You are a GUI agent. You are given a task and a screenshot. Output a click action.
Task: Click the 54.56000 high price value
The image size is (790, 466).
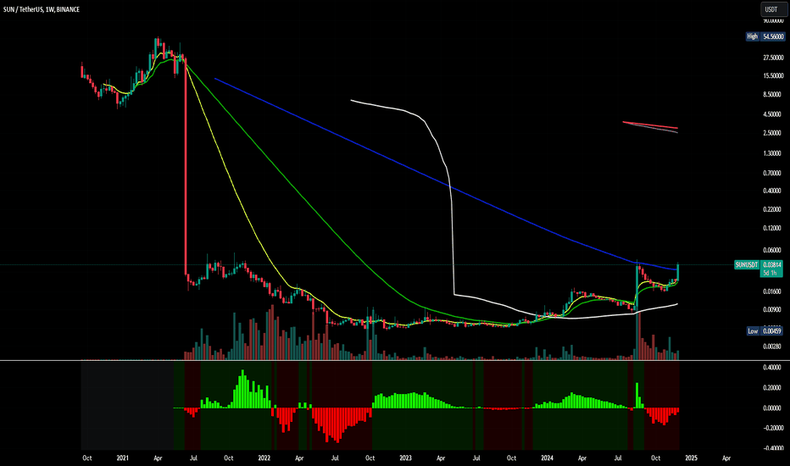(x=773, y=36)
